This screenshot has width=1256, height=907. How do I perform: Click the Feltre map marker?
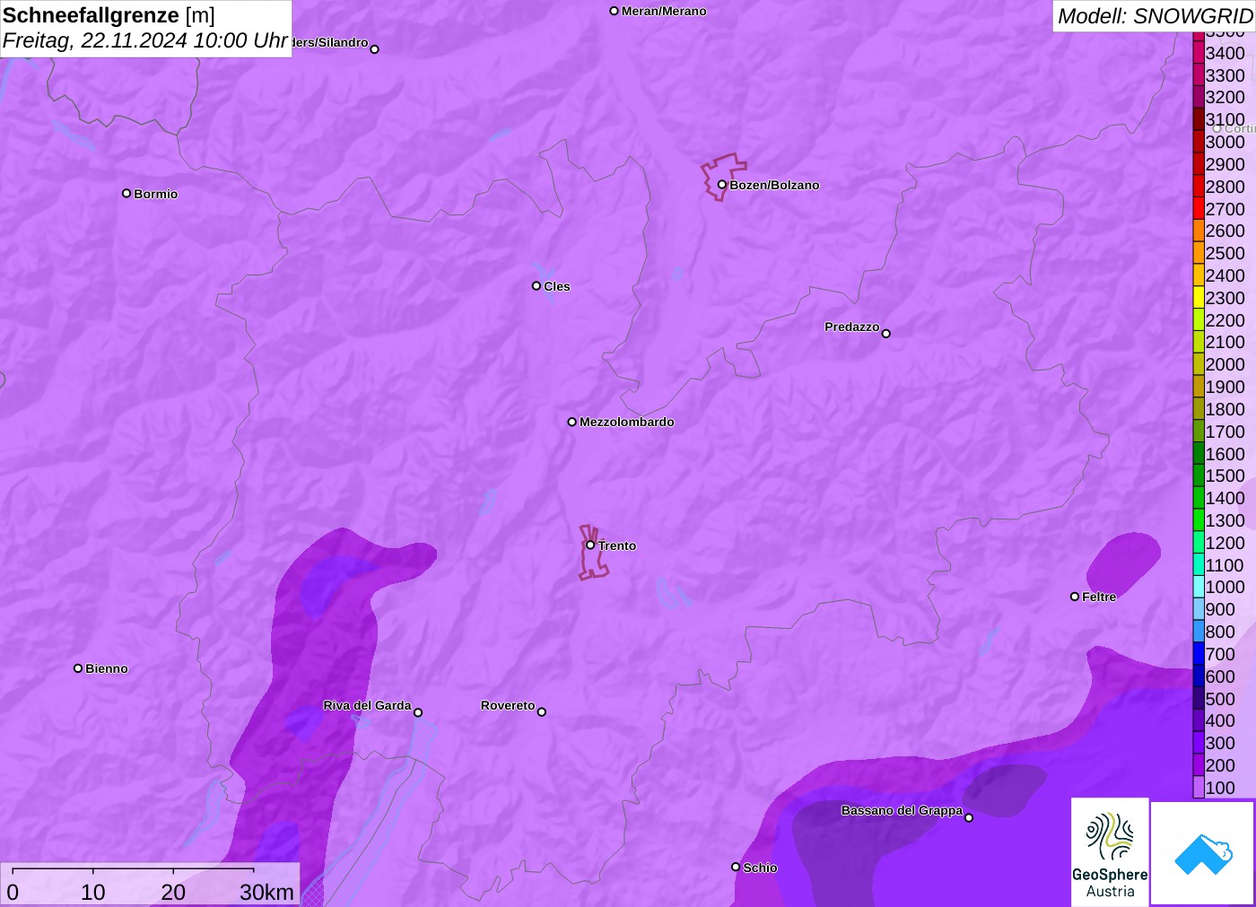1074,596
